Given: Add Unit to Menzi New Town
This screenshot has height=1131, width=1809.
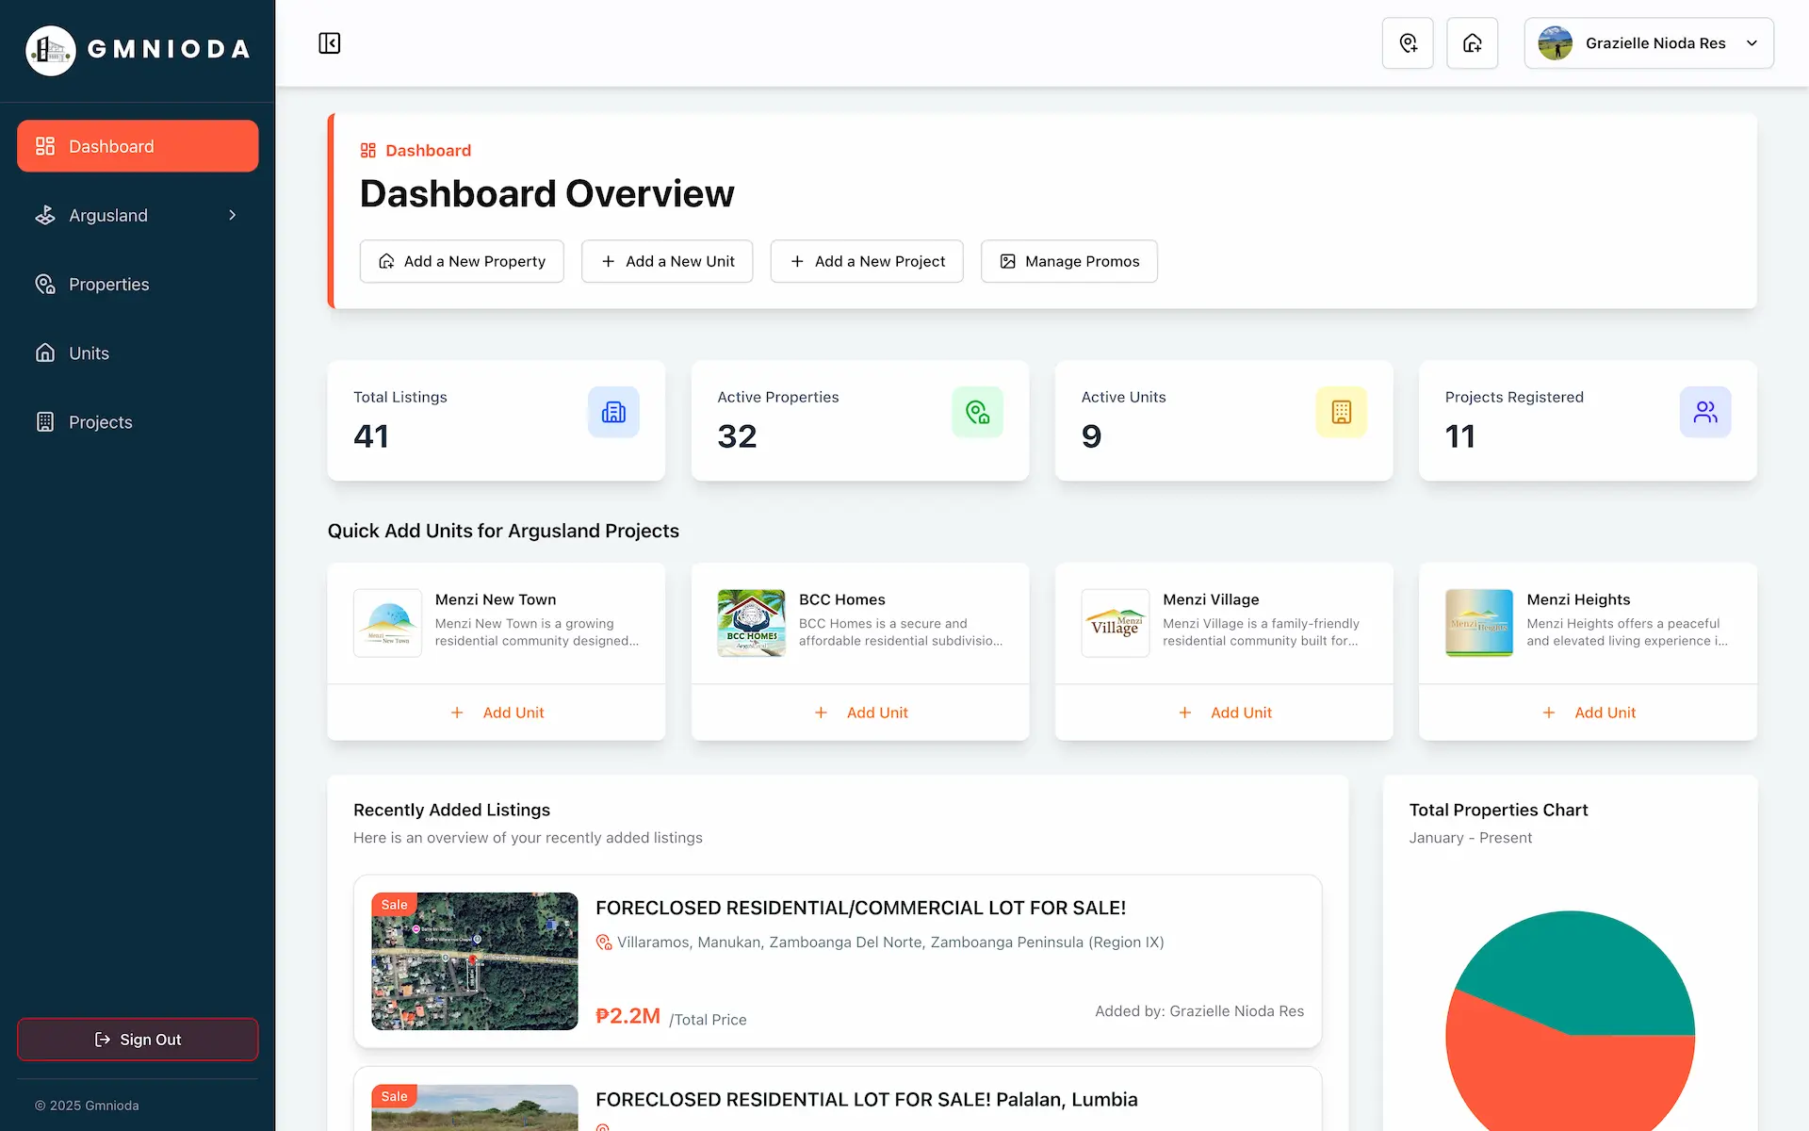Looking at the screenshot, I should (497, 713).
